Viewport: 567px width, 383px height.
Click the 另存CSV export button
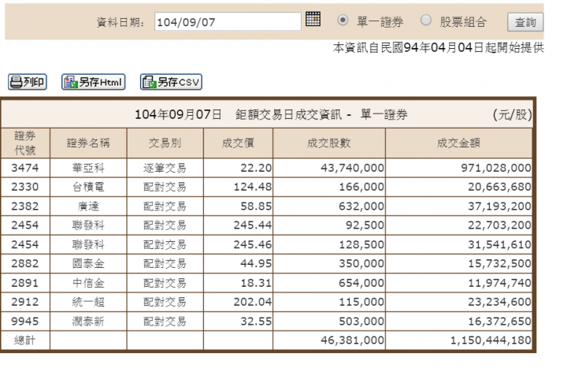171,82
